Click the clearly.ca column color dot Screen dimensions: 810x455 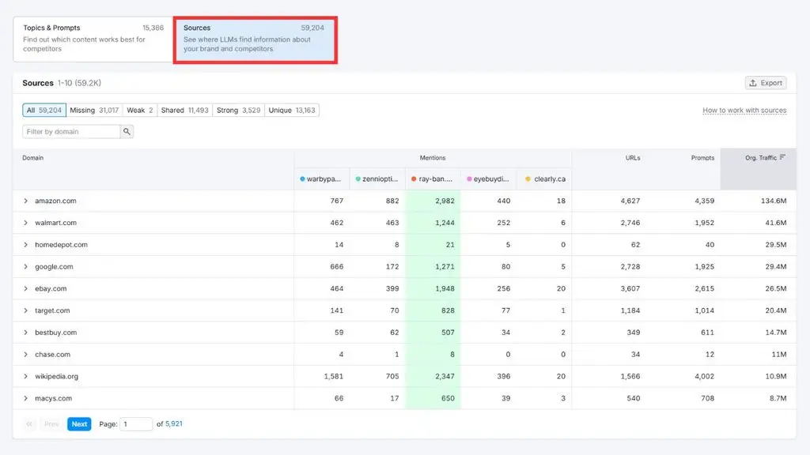(528, 179)
